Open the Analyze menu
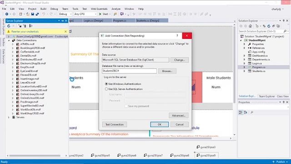 click(x=116, y=9)
